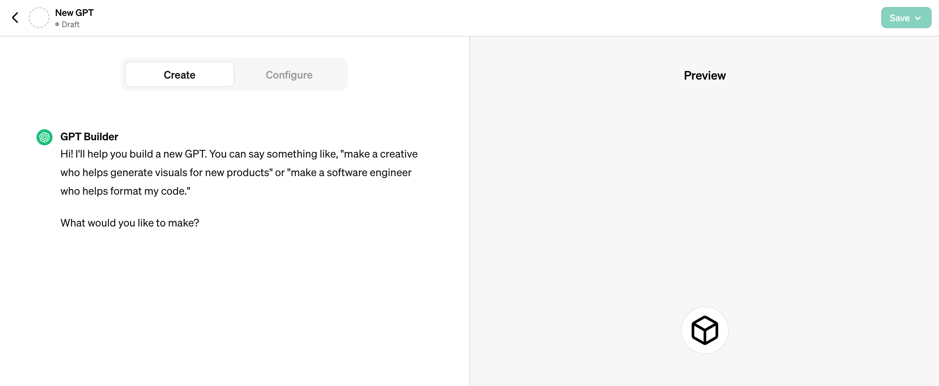The width and height of the screenshot is (939, 386).
Task: Click the gray Draft status dot
Action: point(57,25)
